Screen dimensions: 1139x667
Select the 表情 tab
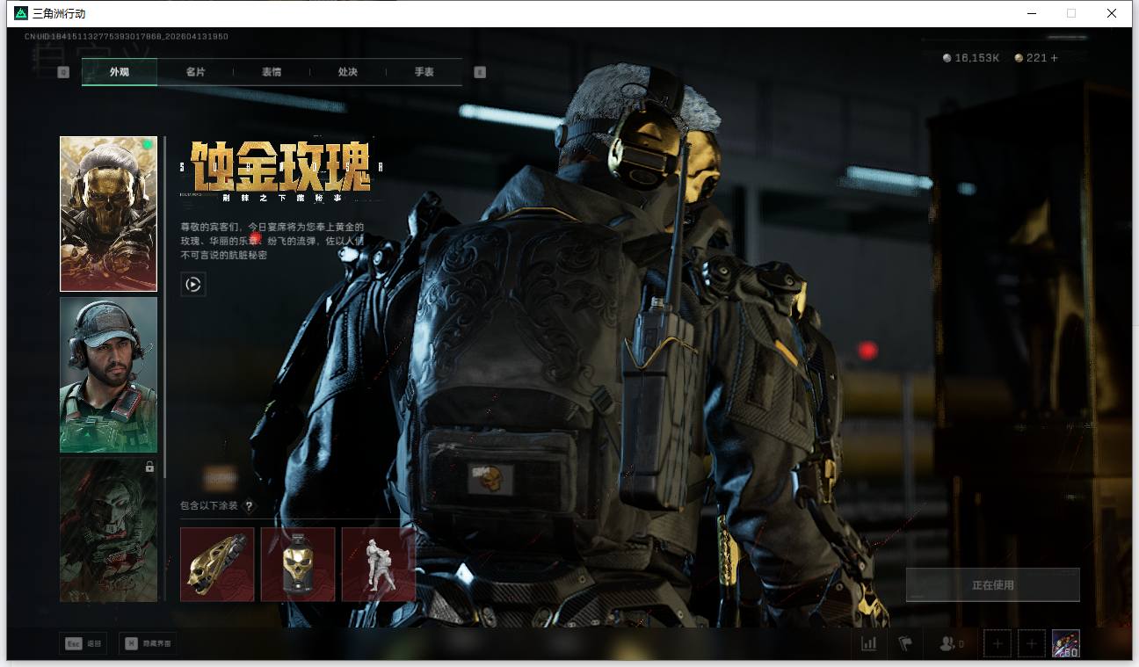pyautogui.click(x=272, y=72)
